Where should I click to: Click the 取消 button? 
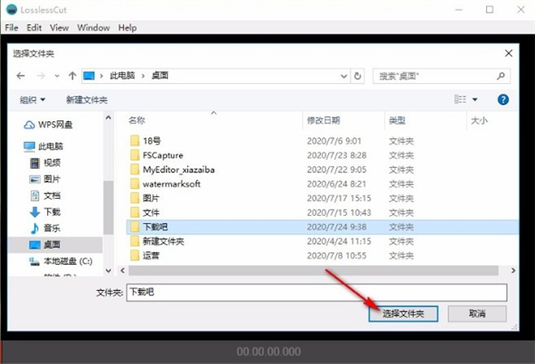[x=477, y=314]
